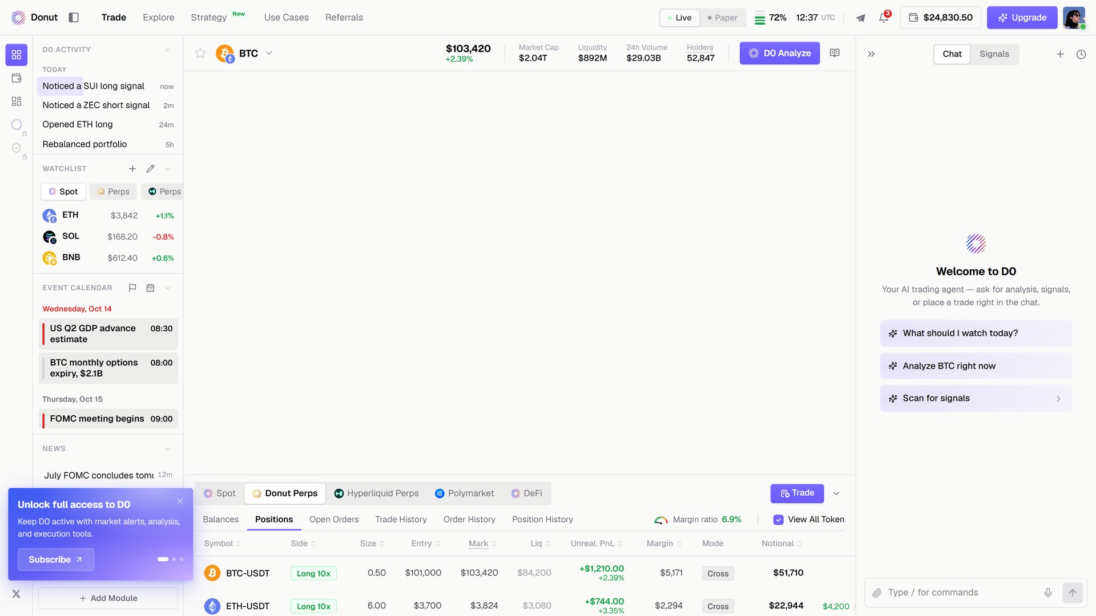Open the Use Cases nav item
This screenshot has width=1096, height=616.
[x=286, y=18]
